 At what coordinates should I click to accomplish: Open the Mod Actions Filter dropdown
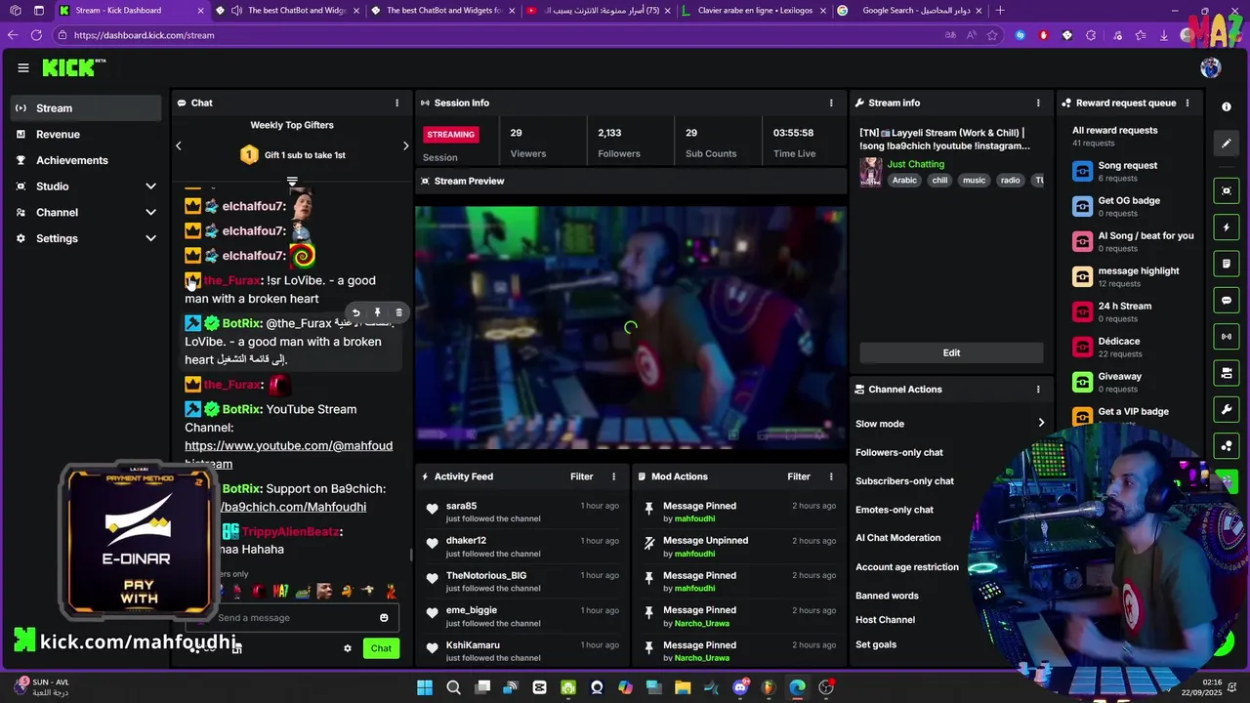pos(799,476)
